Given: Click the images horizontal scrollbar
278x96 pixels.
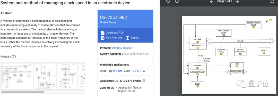Looking at the screenshot, I should tap(22, 92).
